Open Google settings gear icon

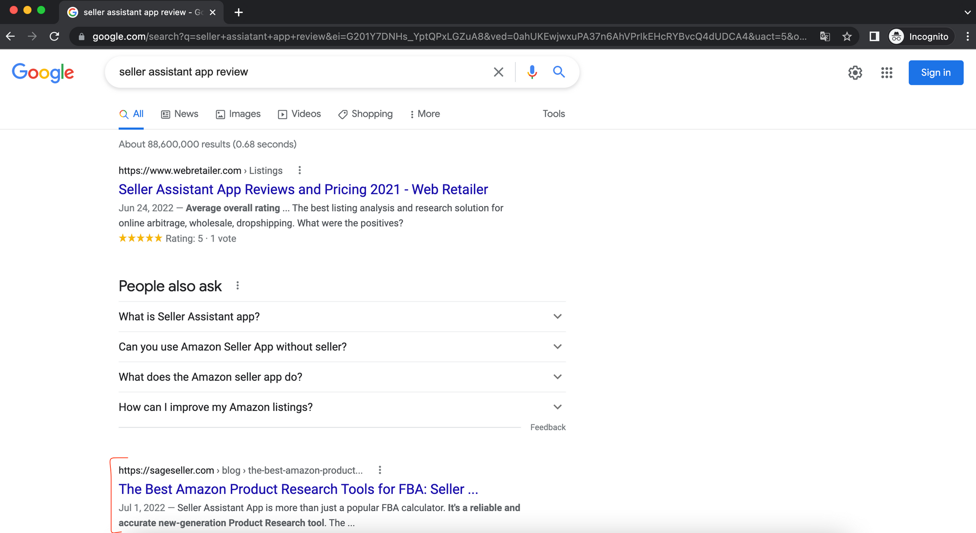pos(855,73)
